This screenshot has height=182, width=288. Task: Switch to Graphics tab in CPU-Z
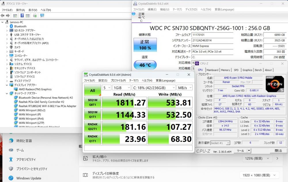pos(247,70)
